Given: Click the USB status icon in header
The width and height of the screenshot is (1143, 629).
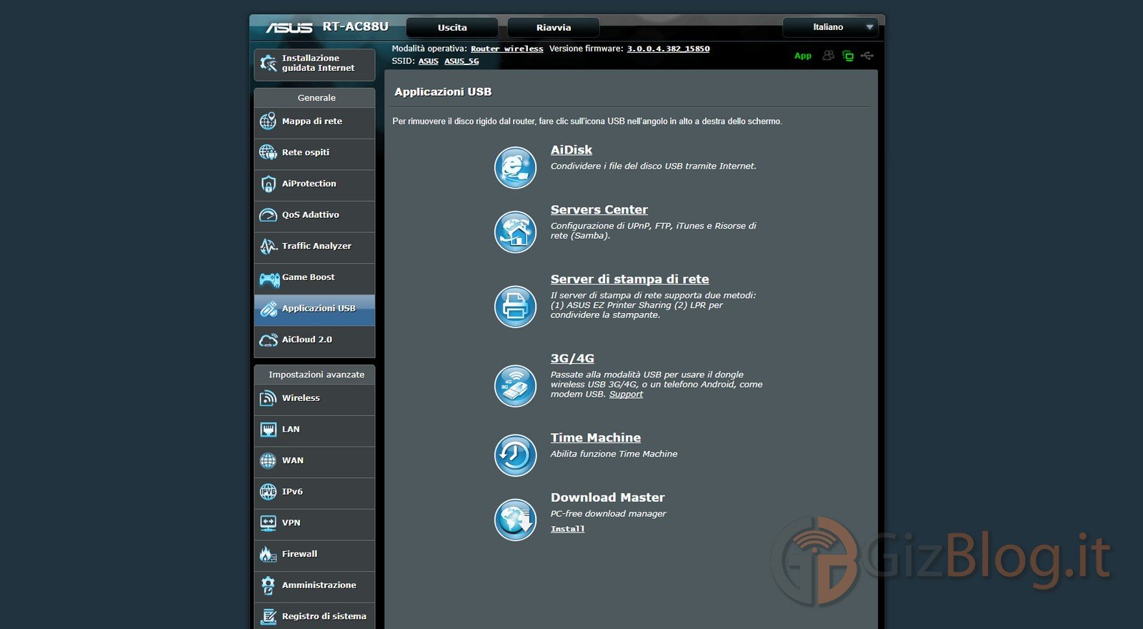Looking at the screenshot, I should [867, 55].
